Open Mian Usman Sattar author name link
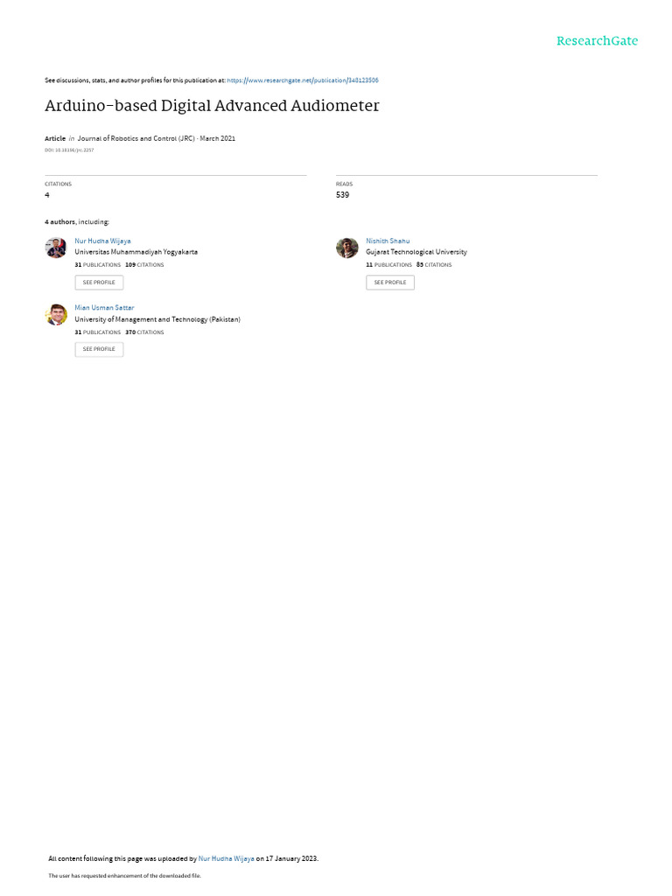Image resolution: width=672 pixels, height=896 pixels. [104, 307]
